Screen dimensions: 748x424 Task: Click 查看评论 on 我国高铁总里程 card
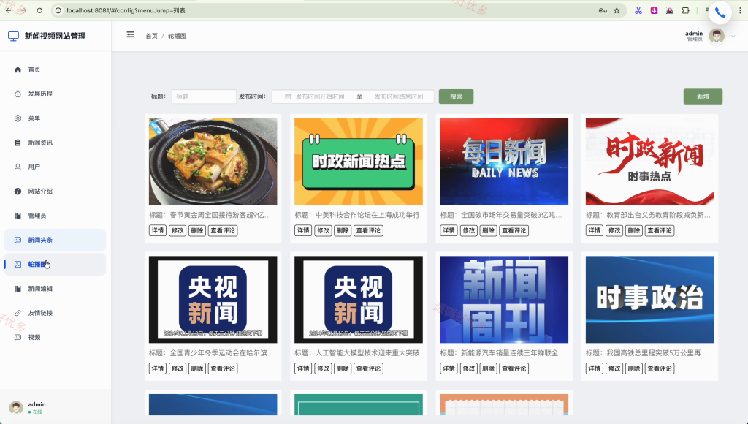(660, 368)
